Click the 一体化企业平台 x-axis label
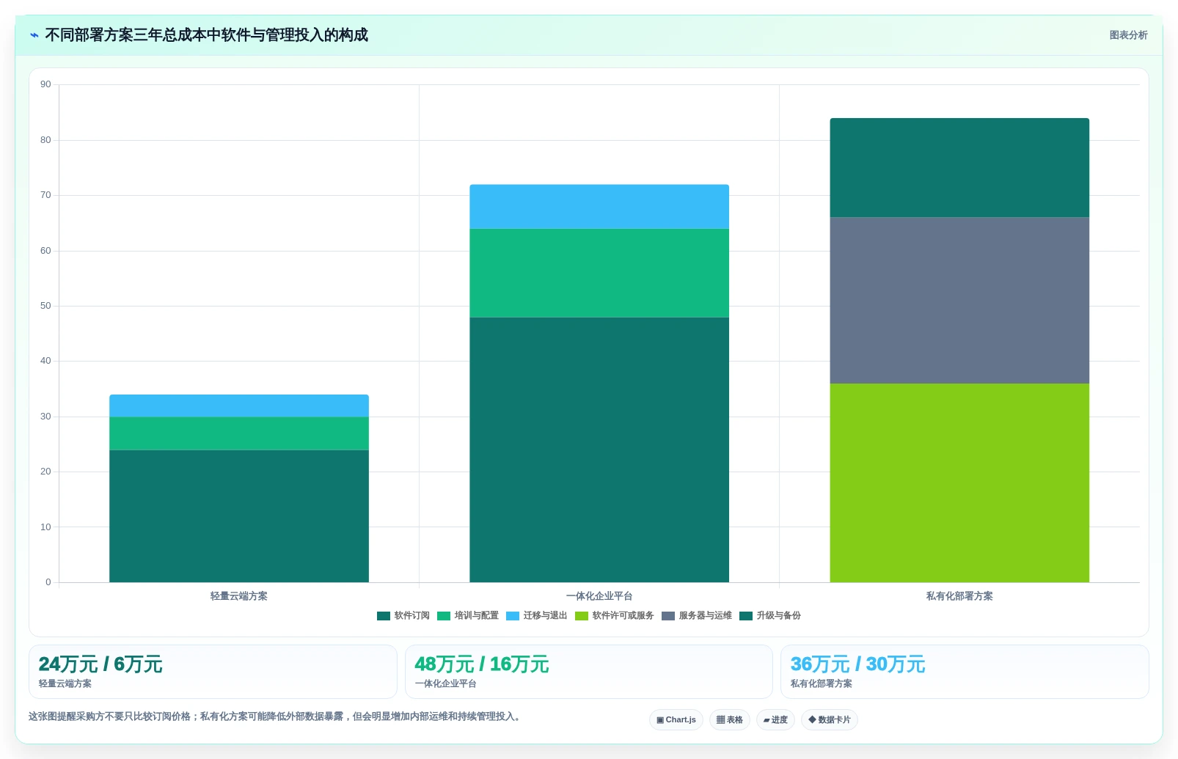 click(x=599, y=596)
